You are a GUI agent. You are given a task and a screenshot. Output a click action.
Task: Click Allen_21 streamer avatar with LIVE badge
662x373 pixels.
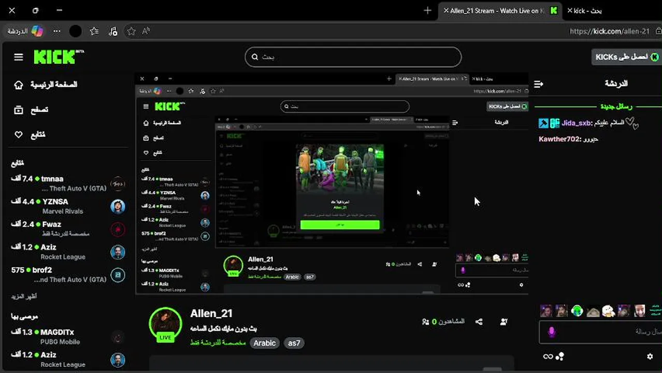coord(165,324)
